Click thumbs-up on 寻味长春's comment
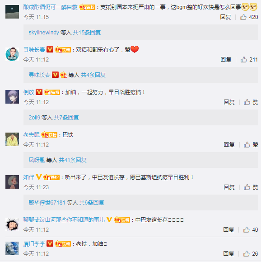261x262 pixels. click(244, 59)
